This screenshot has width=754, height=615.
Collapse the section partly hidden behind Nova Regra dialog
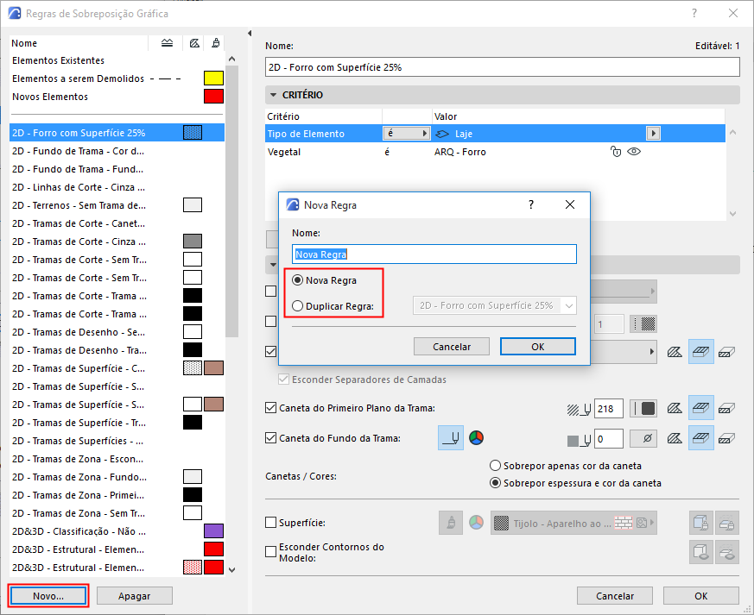pos(273,265)
